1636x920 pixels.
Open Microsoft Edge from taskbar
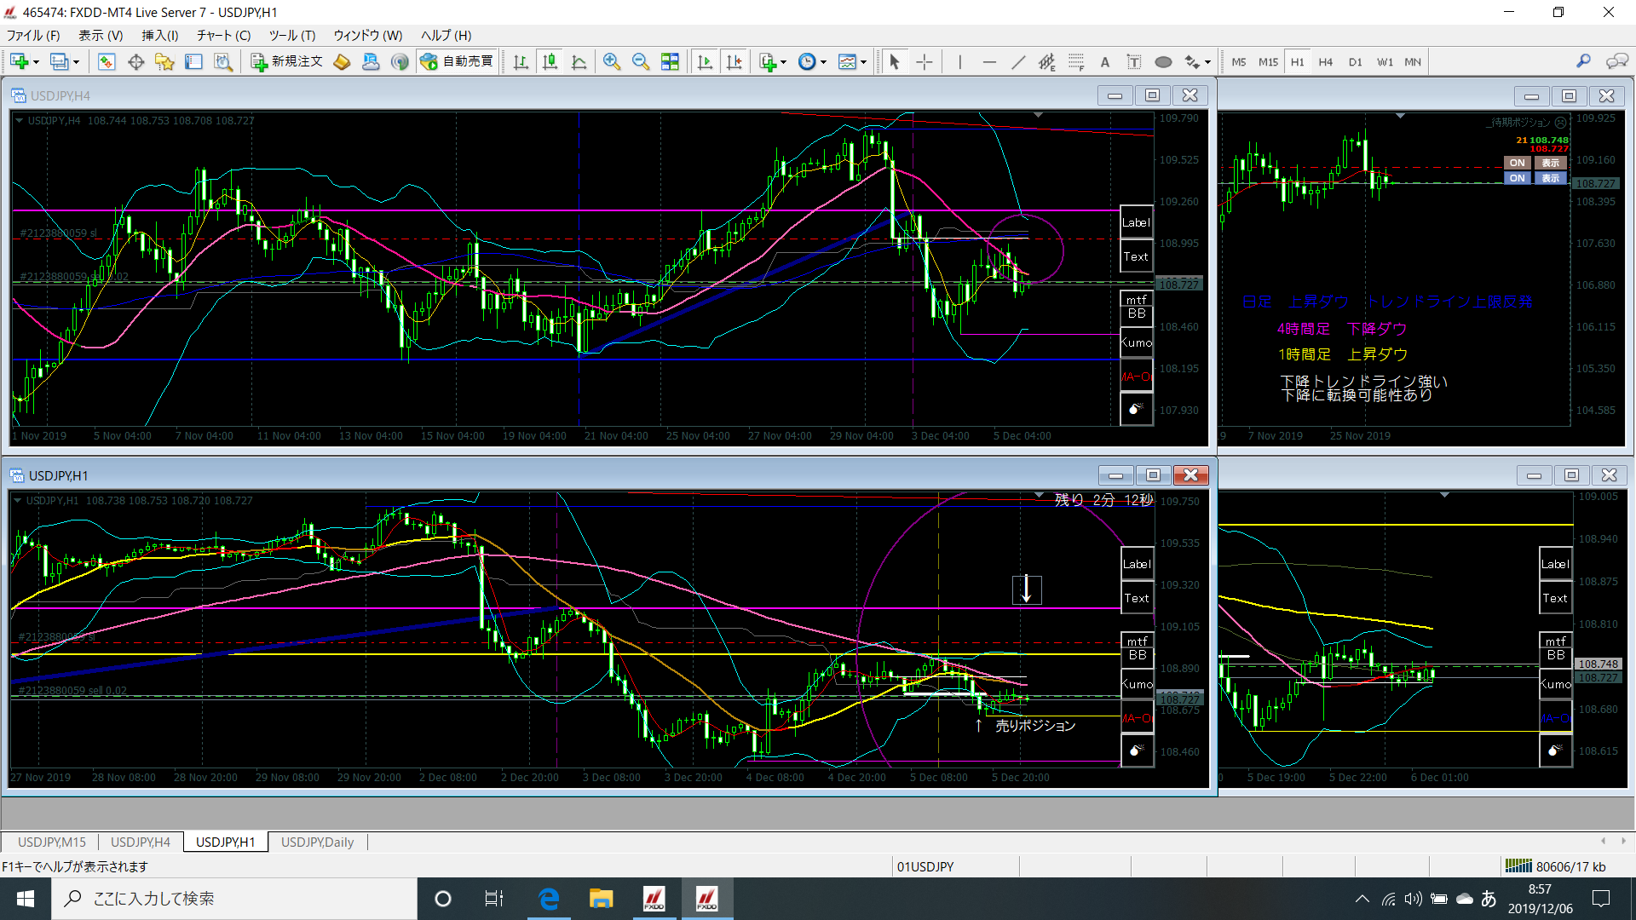pyautogui.click(x=549, y=899)
